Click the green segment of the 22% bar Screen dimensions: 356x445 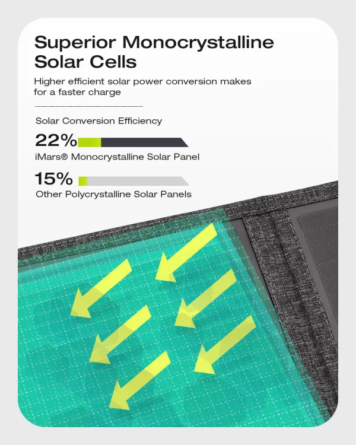pos(90,142)
